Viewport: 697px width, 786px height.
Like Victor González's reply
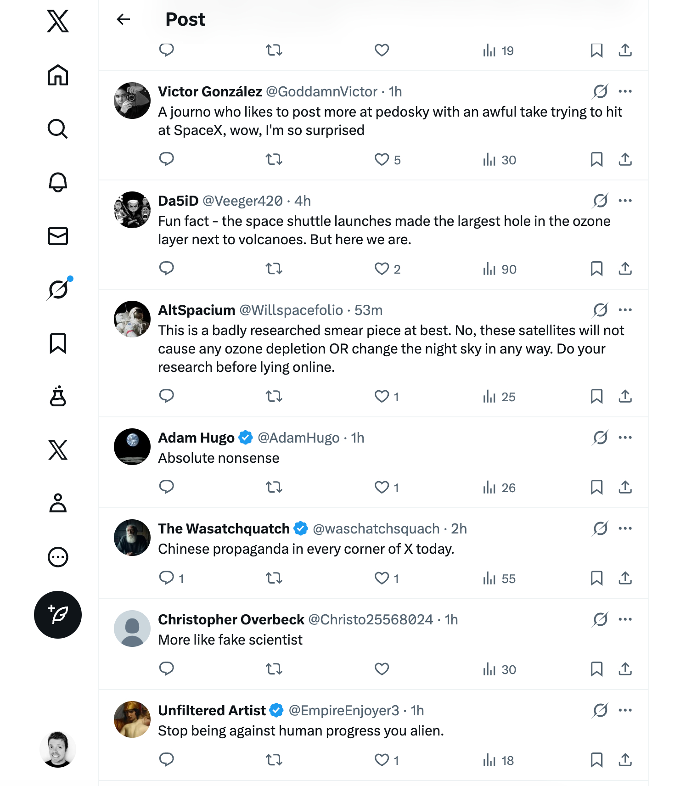point(382,159)
